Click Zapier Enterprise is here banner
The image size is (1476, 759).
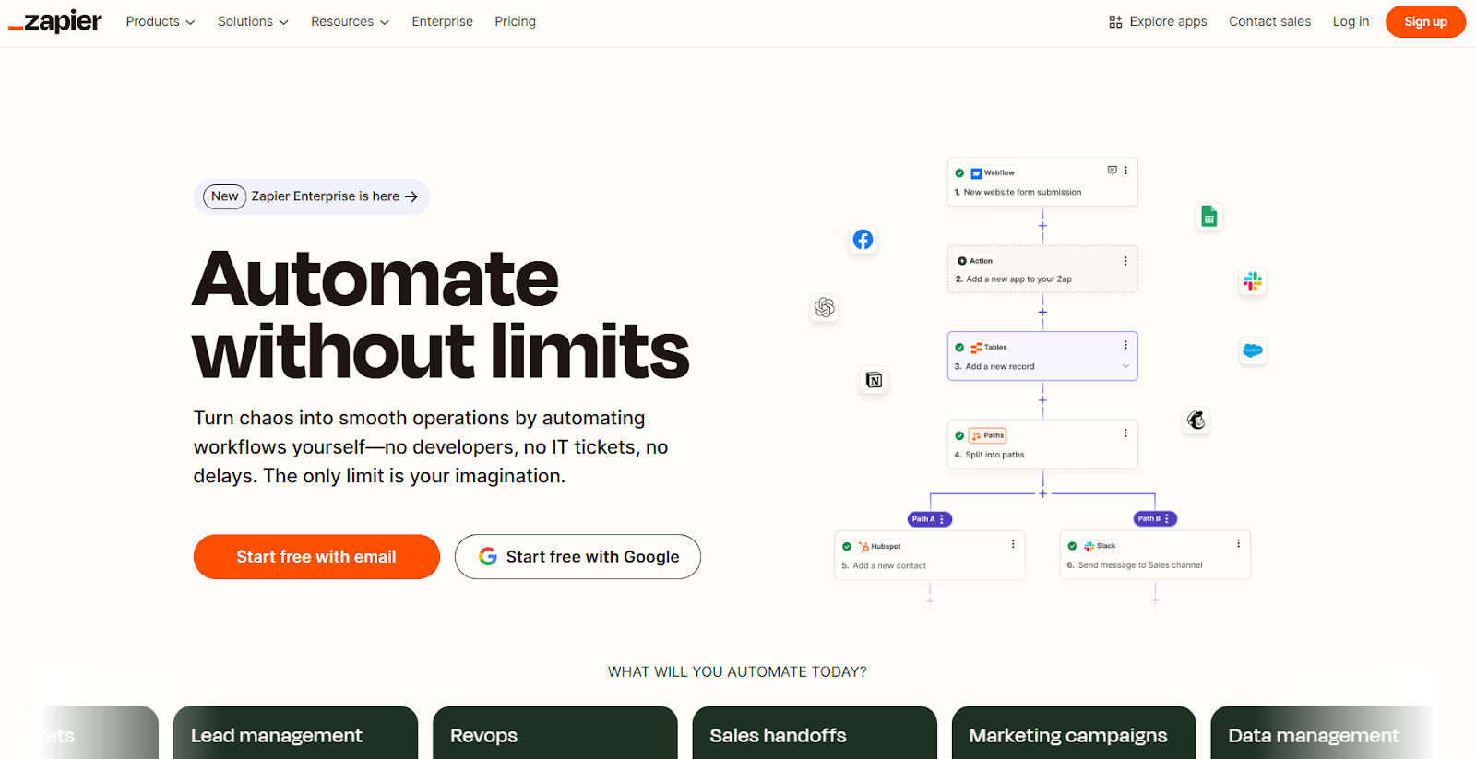coord(312,196)
